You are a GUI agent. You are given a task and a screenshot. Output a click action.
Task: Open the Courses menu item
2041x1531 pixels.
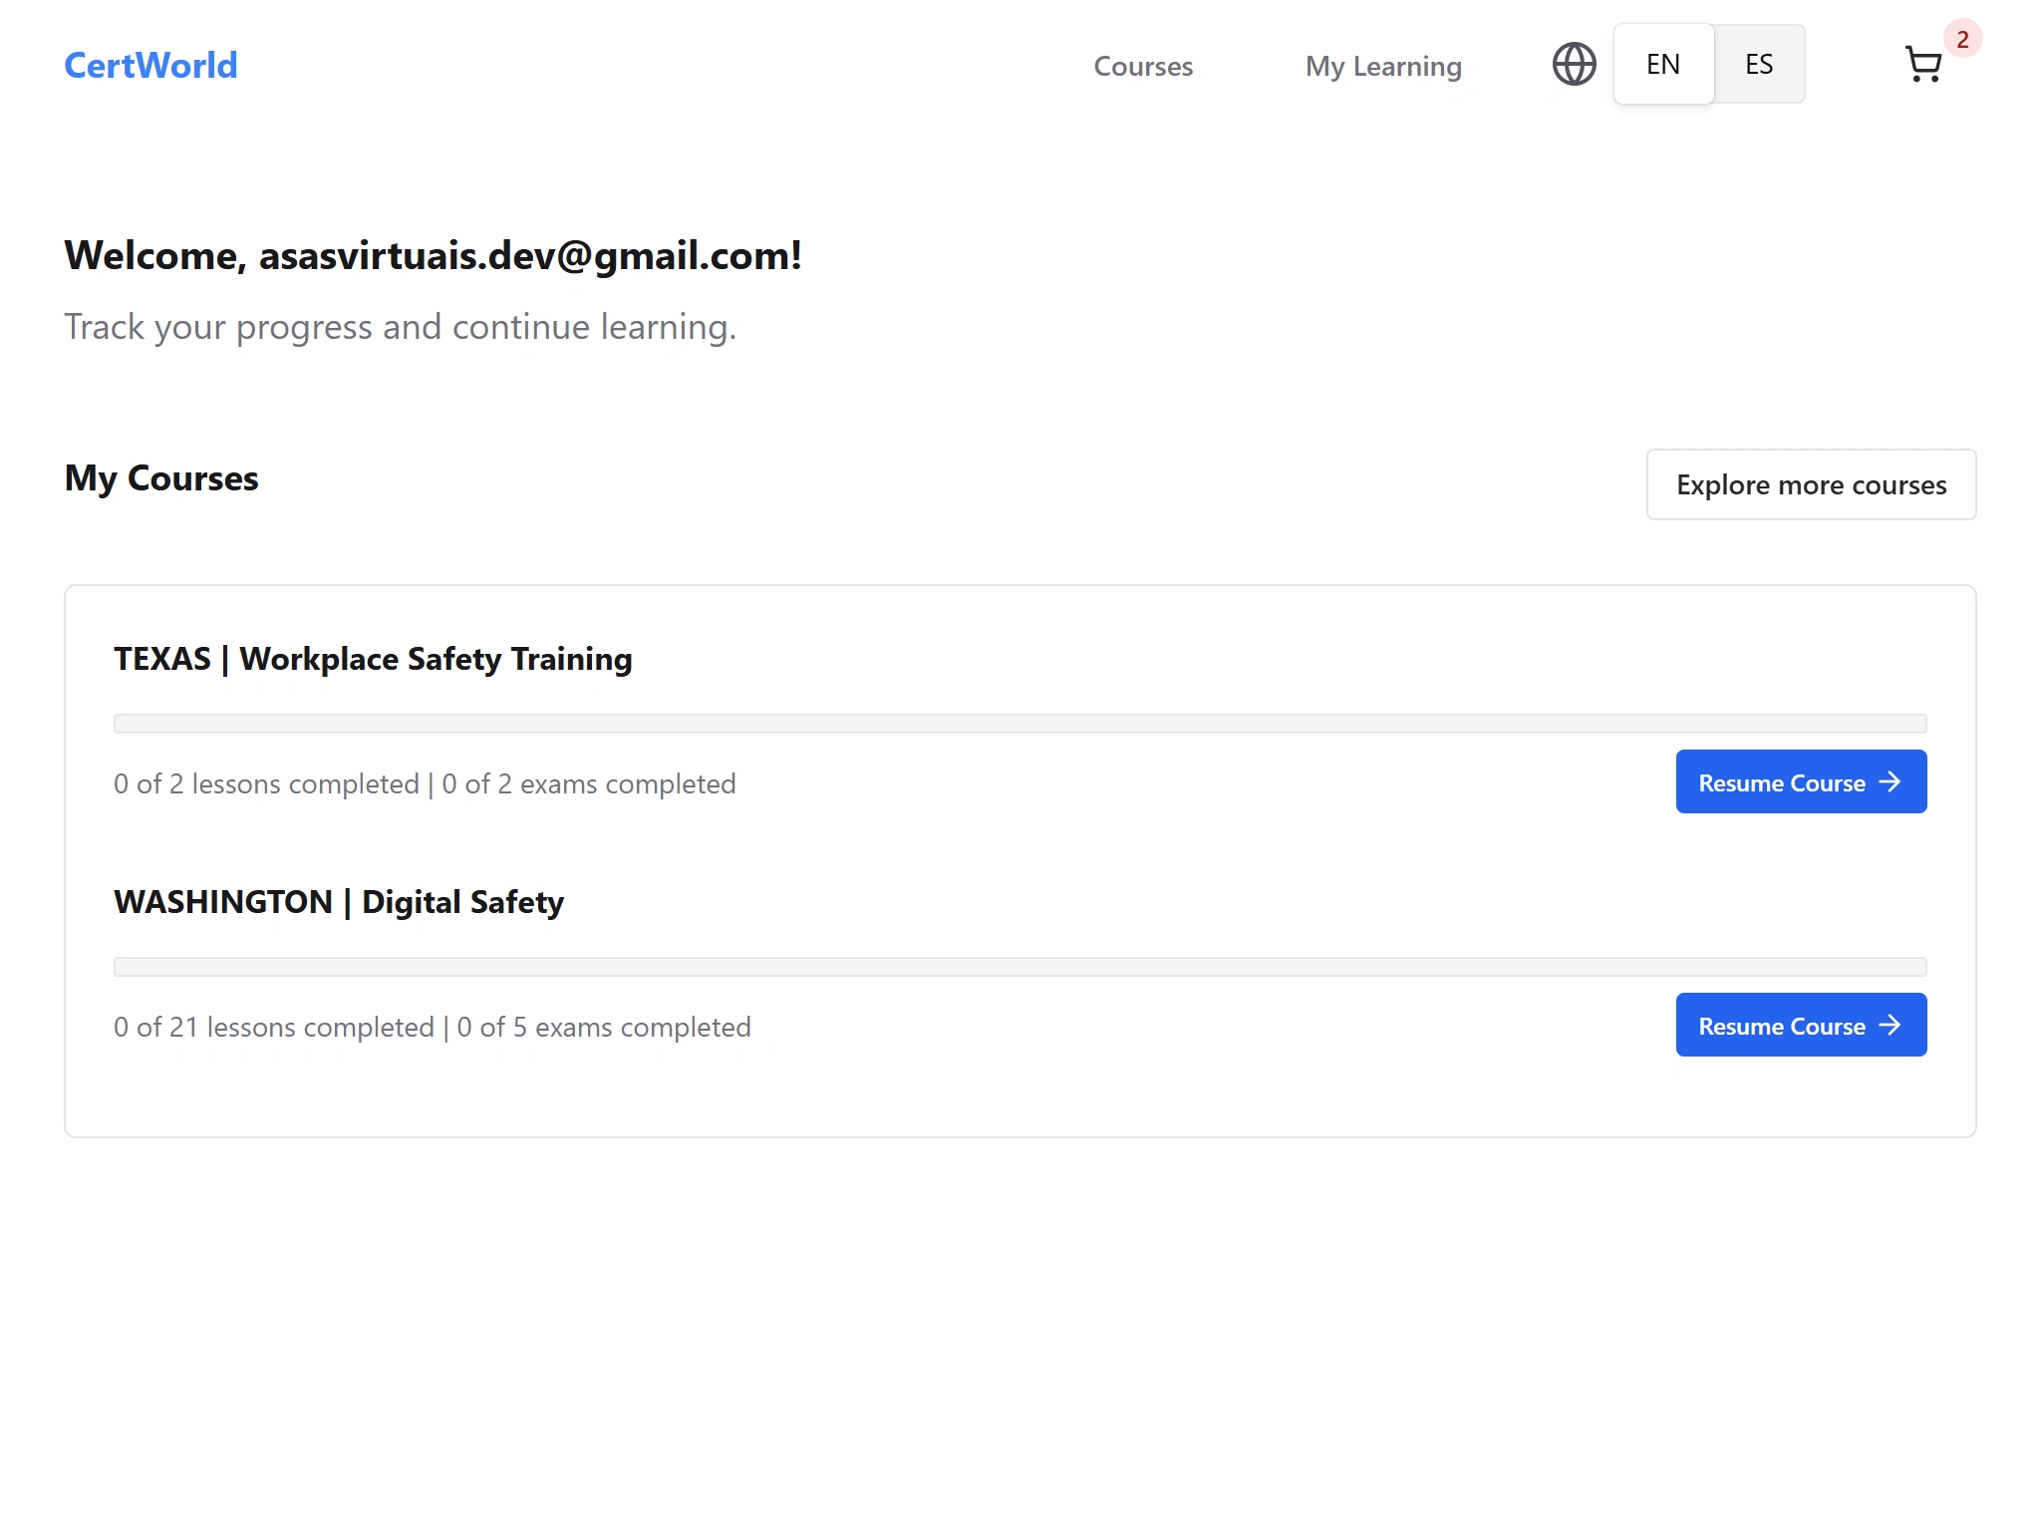tap(1142, 67)
